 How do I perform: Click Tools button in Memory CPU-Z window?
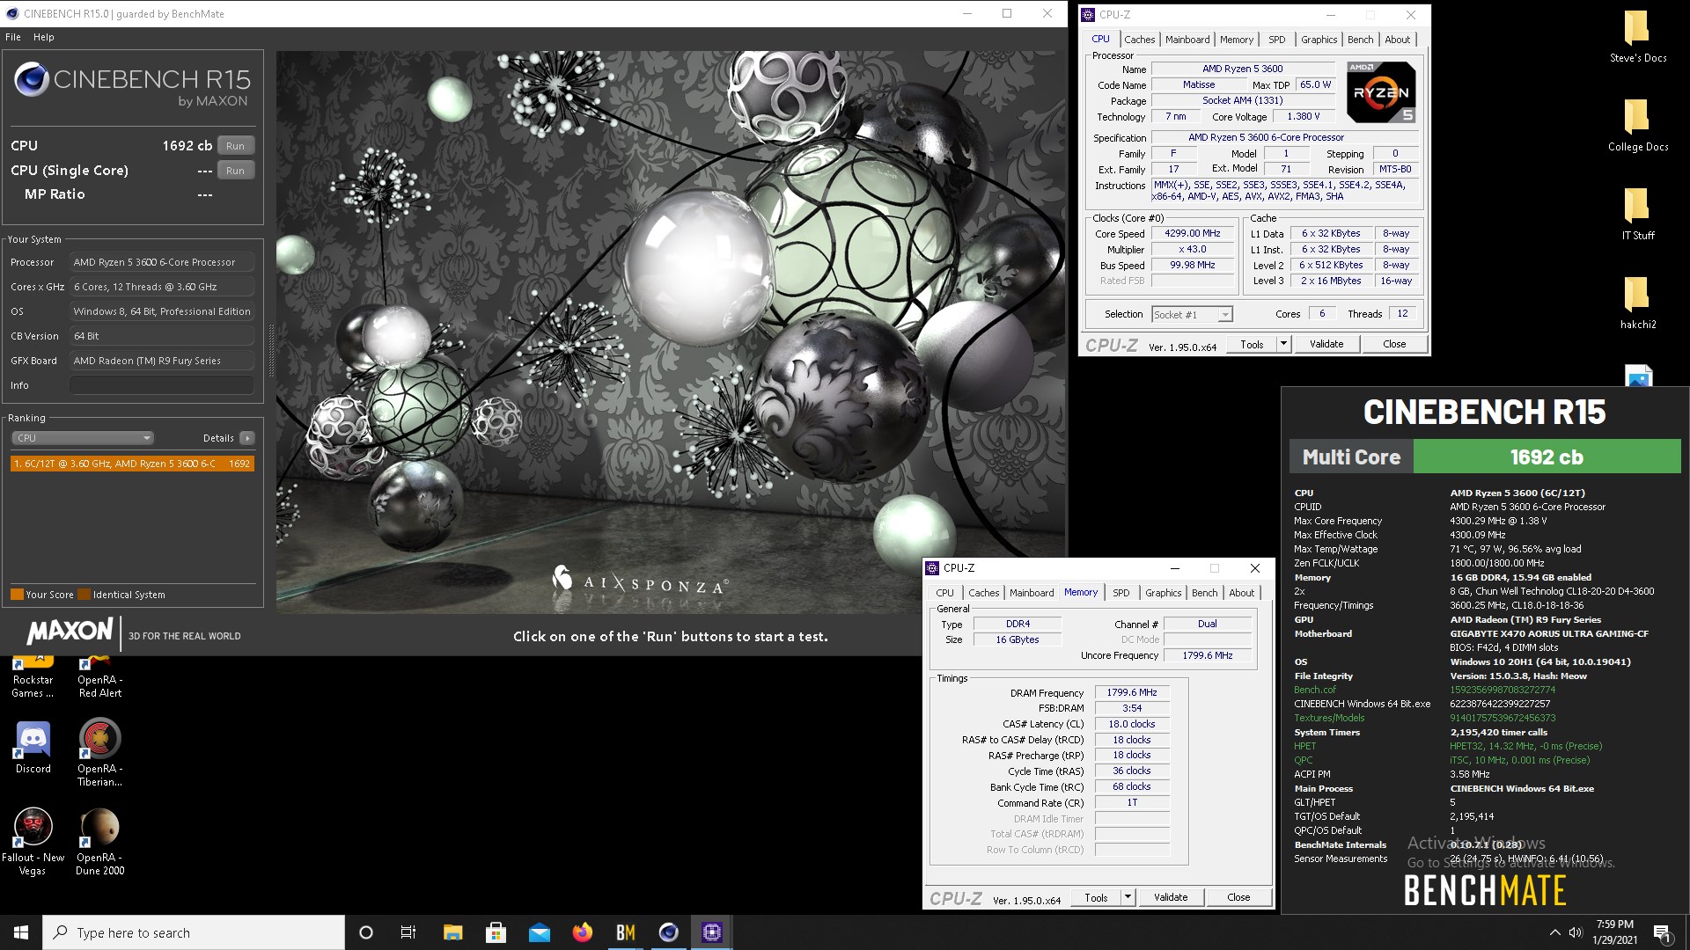pyautogui.click(x=1096, y=897)
